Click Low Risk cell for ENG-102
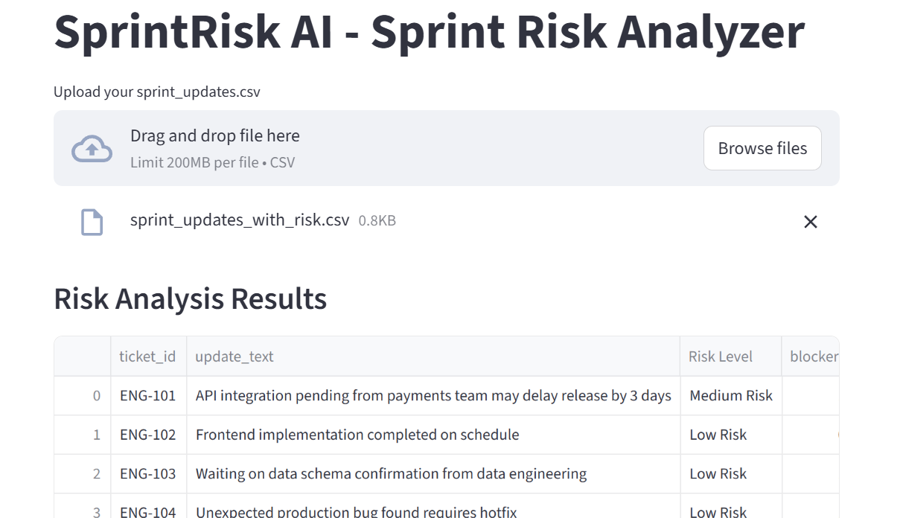 [x=718, y=435]
